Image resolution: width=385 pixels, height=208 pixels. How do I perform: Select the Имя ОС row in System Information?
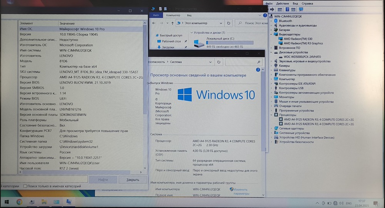point(81,29)
